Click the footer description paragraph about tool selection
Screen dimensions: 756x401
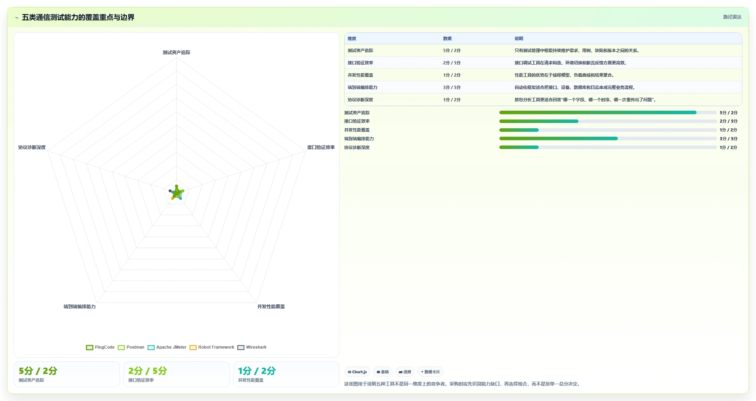[x=463, y=384]
